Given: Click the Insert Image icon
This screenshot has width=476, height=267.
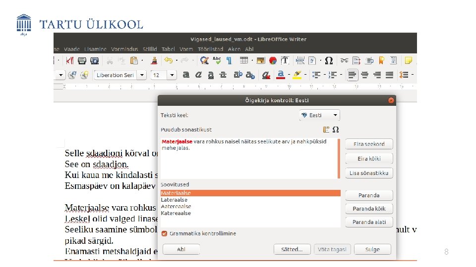Looking at the screenshot, I should [260, 60].
